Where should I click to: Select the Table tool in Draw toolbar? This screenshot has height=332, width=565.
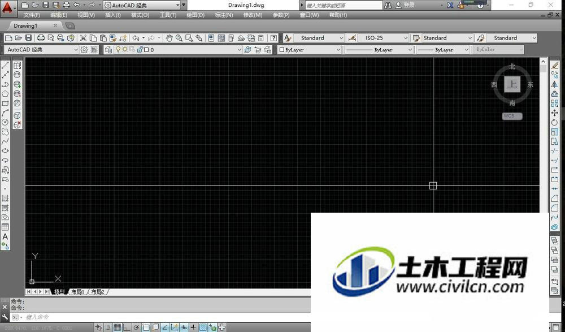(x=5, y=227)
